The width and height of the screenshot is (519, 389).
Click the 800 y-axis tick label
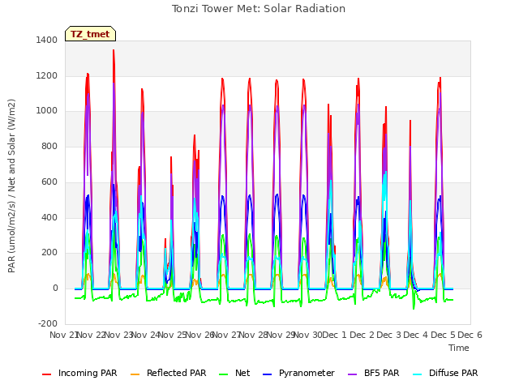[x=49, y=146]
